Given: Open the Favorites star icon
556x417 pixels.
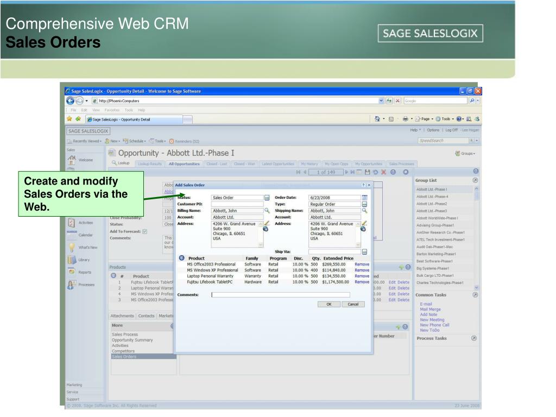Looking at the screenshot, I should click(69, 119).
